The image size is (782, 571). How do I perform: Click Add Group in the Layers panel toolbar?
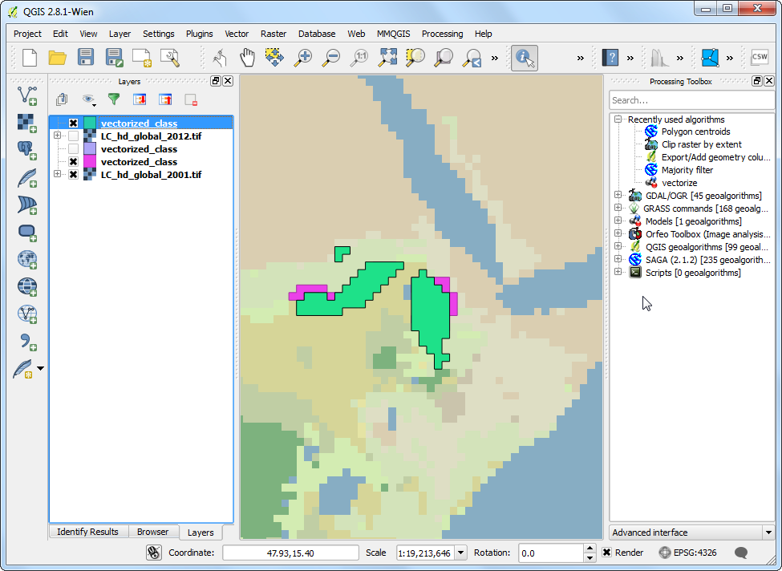point(62,99)
